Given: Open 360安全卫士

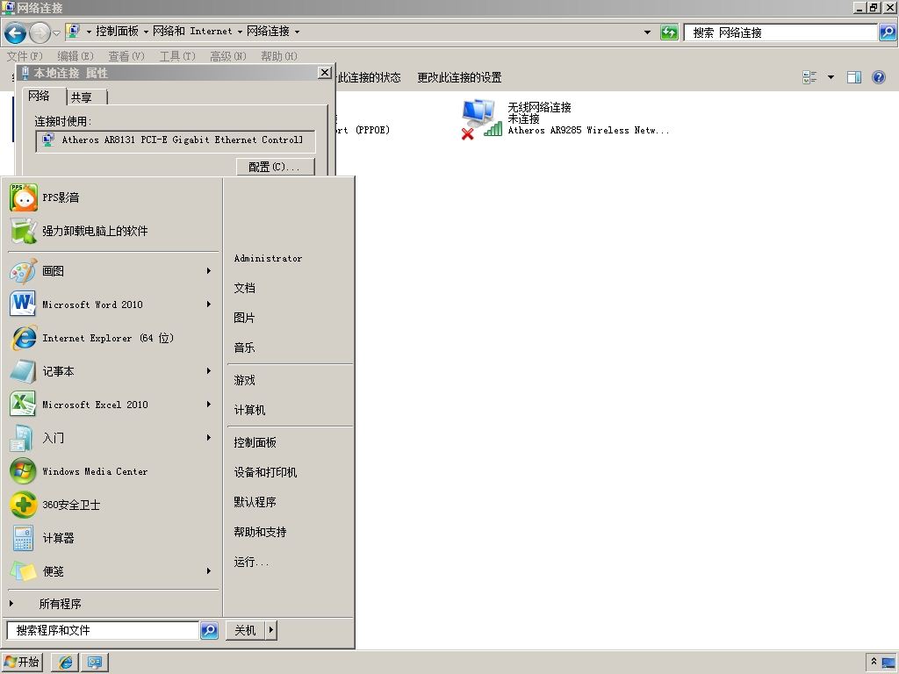Looking at the screenshot, I should click(112, 505).
